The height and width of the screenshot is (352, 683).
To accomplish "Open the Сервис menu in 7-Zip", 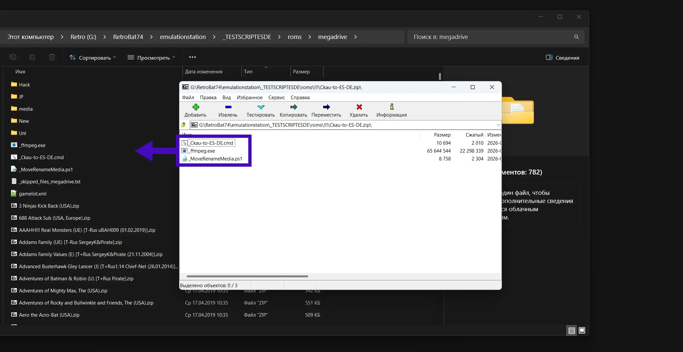I will coord(276,98).
